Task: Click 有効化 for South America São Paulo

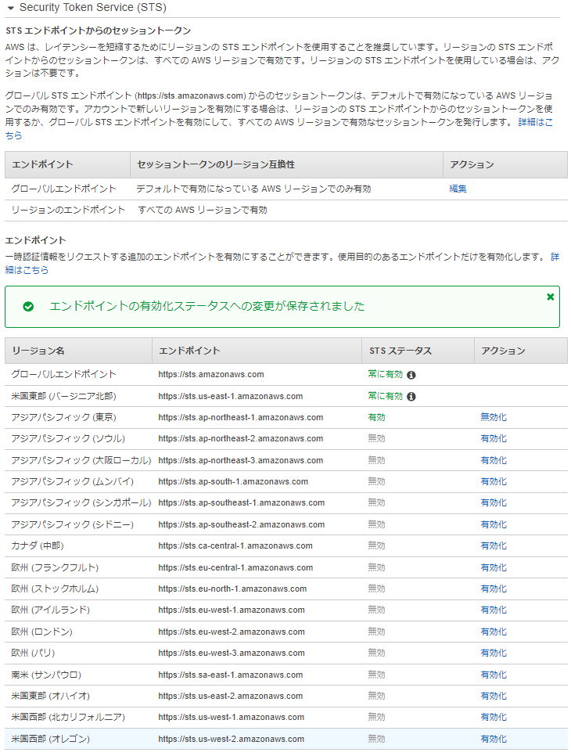Action: pyautogui.click(x=494, y=675)
